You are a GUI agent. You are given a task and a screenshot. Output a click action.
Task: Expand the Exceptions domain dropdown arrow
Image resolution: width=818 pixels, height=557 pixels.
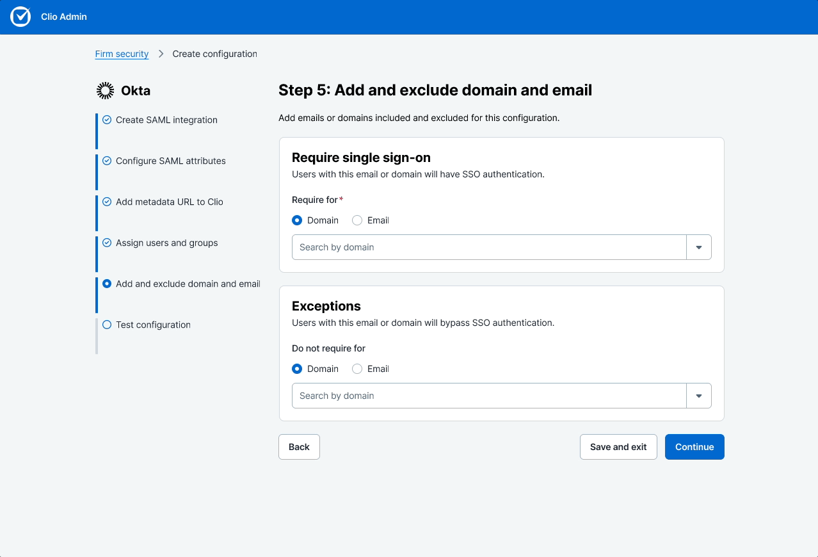pyautogui.click(x=699, y=396)
